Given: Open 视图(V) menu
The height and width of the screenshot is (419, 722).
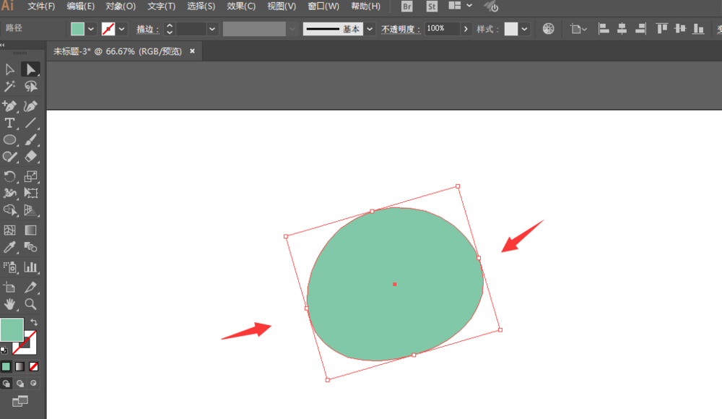Looking at the screenshot, I should (282, 7).
